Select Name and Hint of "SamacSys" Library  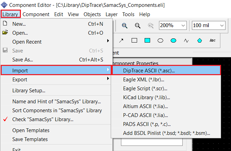pos(56,102)
